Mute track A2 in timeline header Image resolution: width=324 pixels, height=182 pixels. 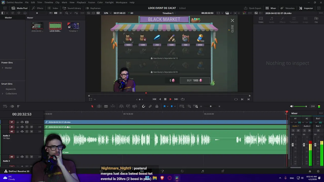point(31,131)
